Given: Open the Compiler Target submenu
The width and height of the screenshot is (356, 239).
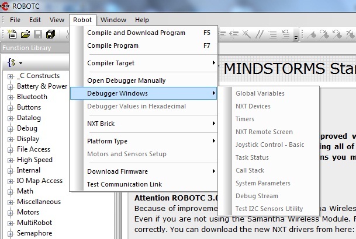Looking at the screenshot, I should 143,63.
